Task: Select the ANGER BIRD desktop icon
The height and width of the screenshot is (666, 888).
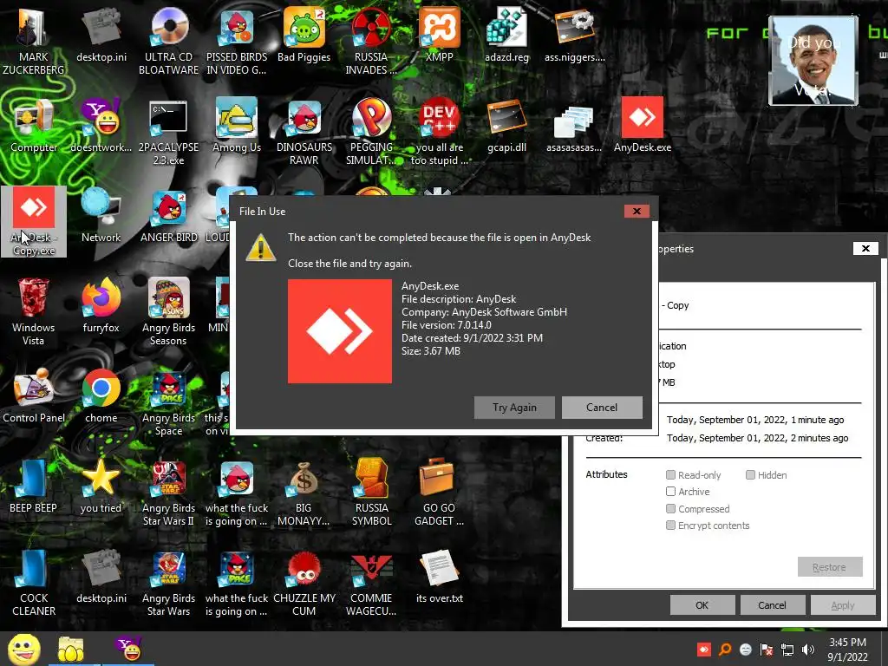Action: pyautogui.click(x=169, y=216)
